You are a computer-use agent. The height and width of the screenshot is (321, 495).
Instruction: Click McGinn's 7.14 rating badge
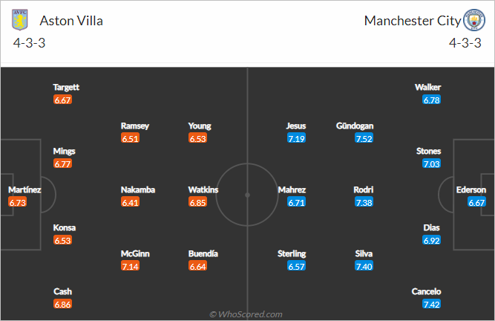pos(130,266)
